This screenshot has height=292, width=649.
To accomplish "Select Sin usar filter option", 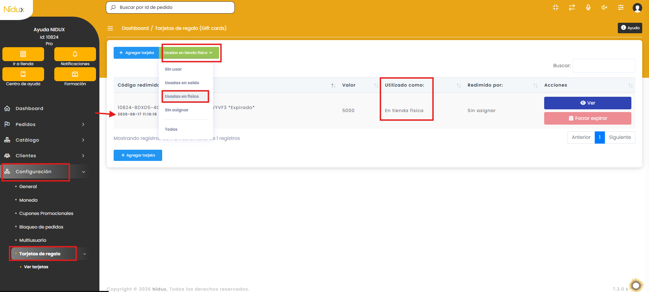I will pyautogui.click(x=173, y=69).
